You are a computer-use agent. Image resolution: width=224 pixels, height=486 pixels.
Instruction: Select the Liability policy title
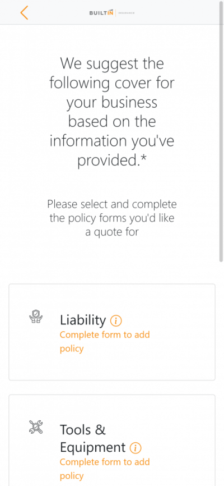point(83,320)
